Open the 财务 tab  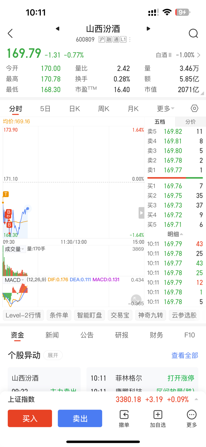point(156,335)
